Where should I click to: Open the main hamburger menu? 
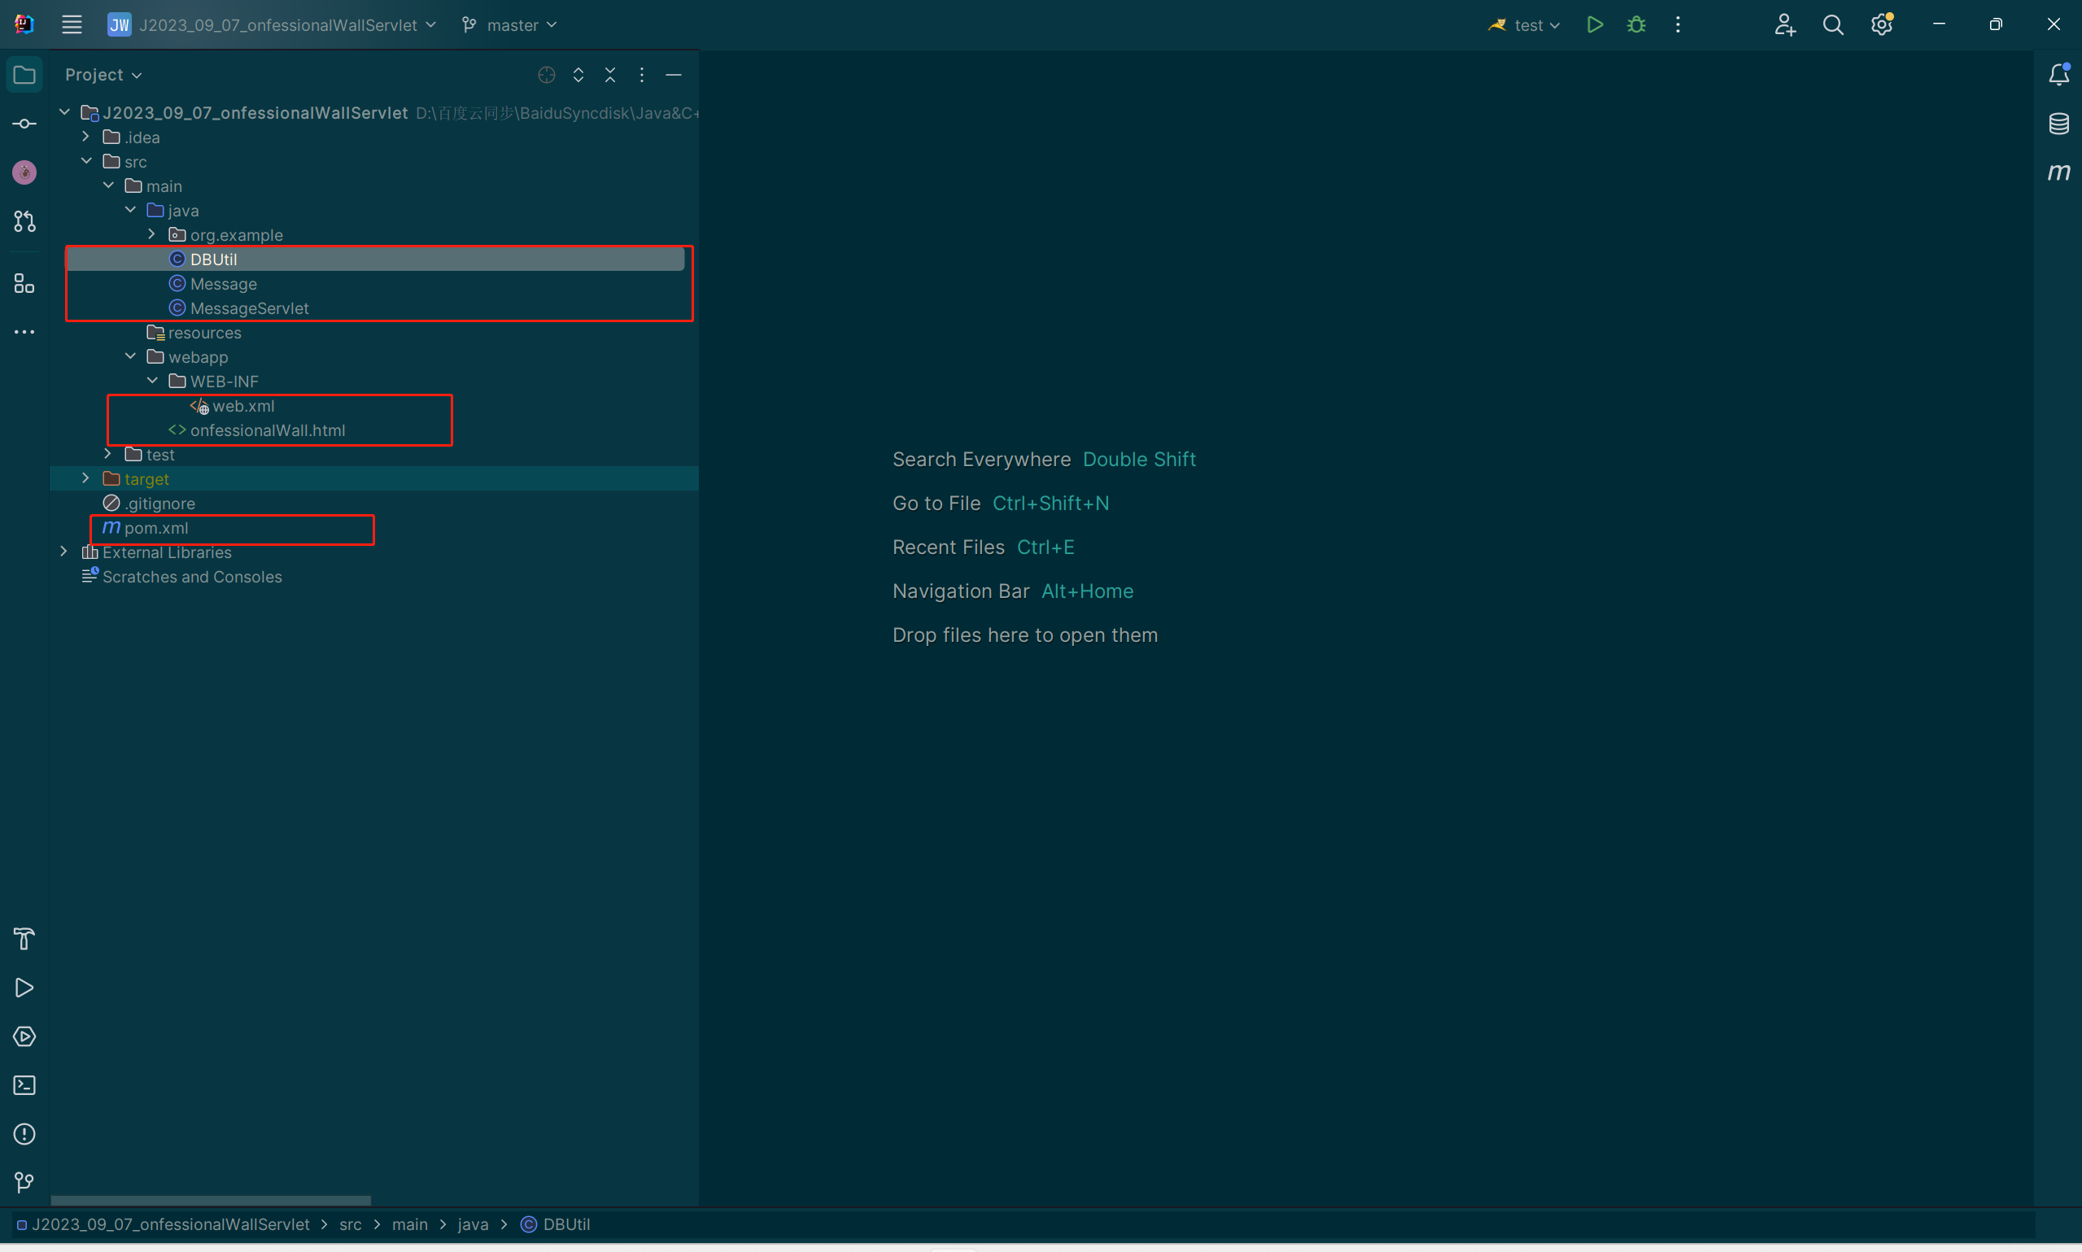(72, 25)
